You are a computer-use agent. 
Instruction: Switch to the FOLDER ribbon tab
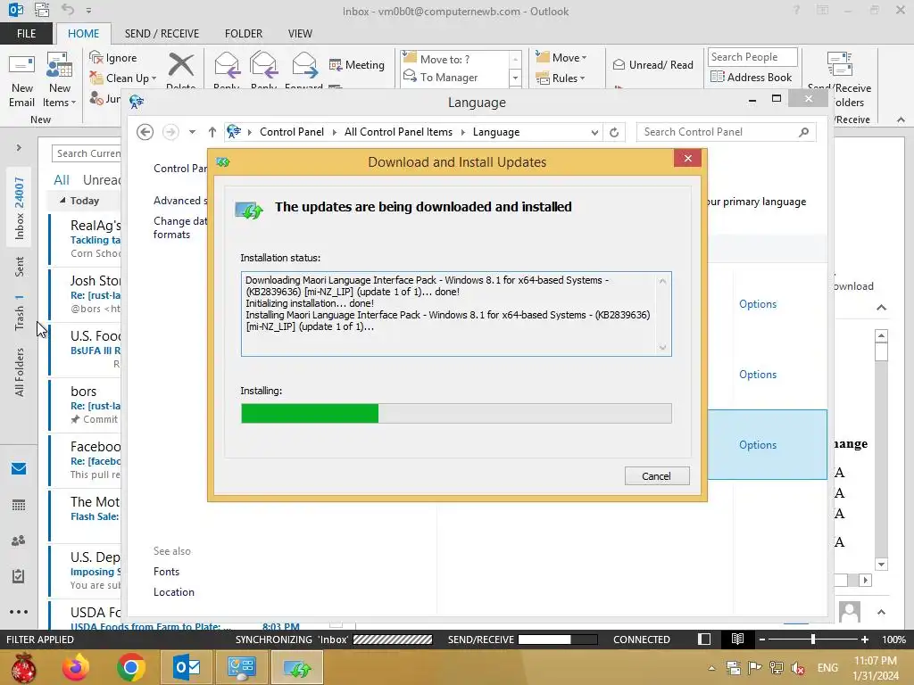(x=244, y=34)
